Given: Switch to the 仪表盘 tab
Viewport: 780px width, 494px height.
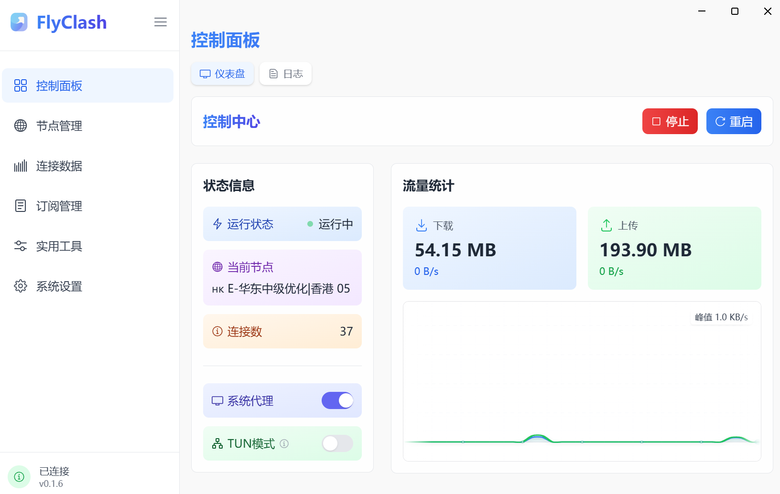Looking at the screenshot, I should [x=222, y=74].
